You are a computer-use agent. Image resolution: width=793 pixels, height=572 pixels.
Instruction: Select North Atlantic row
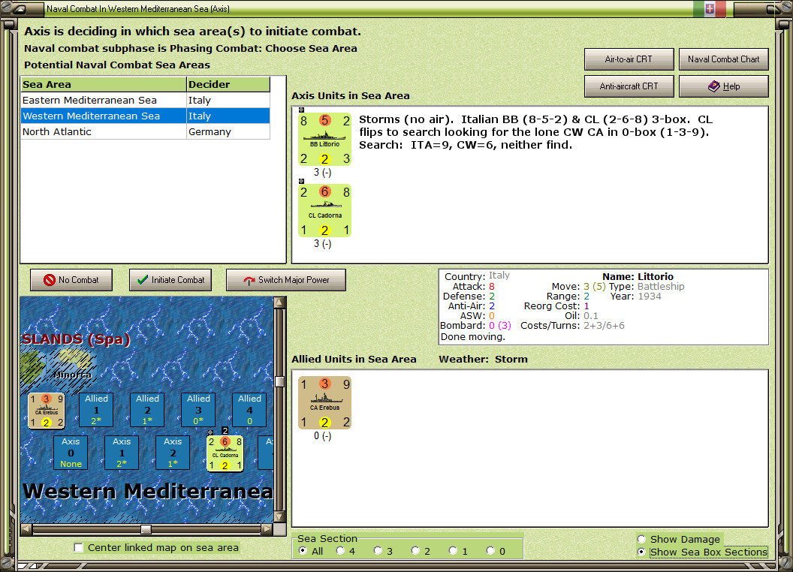pos(145,131)
